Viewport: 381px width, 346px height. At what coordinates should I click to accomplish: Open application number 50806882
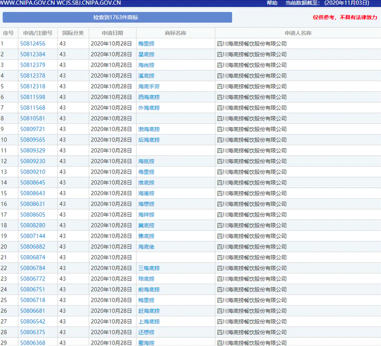33,247
